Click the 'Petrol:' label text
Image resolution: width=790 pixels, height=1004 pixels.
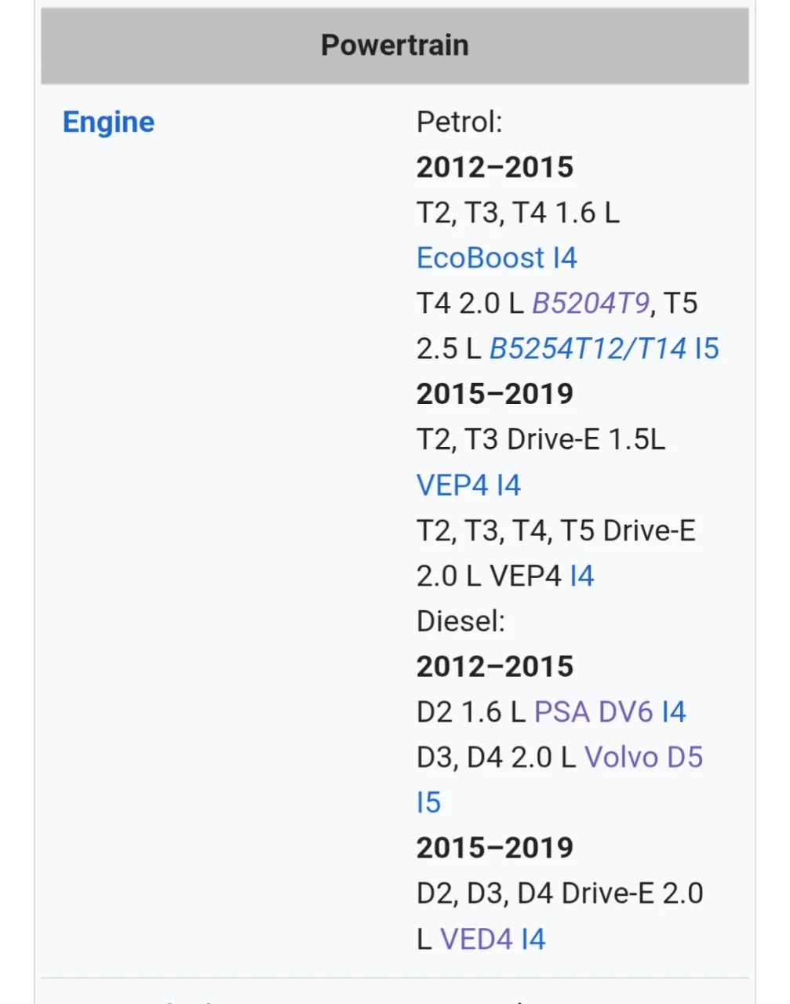[459, 122]
